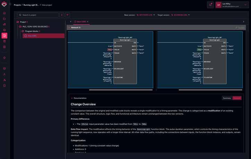Click the red highlighted TPULSE value in the left diagram
251x159 pixels.
[110, 50]
